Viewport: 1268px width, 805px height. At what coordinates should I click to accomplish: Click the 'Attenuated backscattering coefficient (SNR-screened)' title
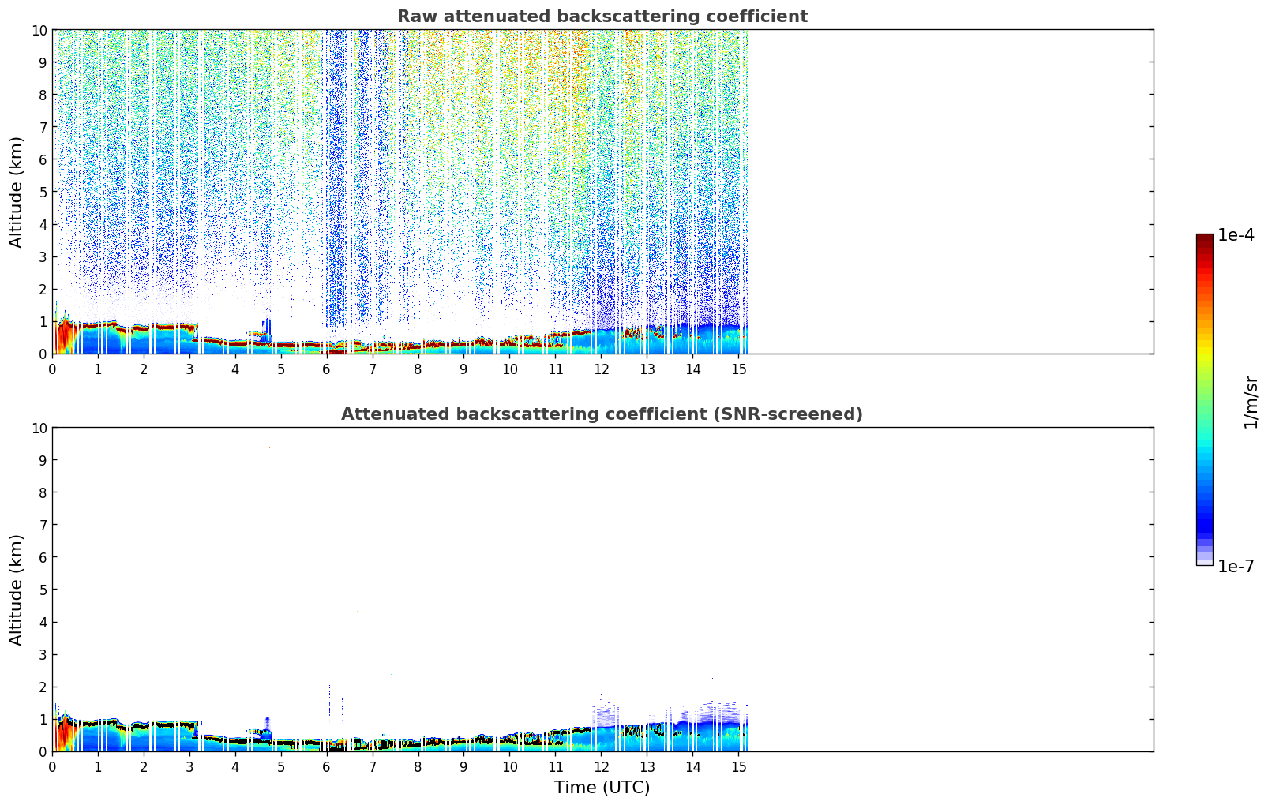(x=602, y=414)
